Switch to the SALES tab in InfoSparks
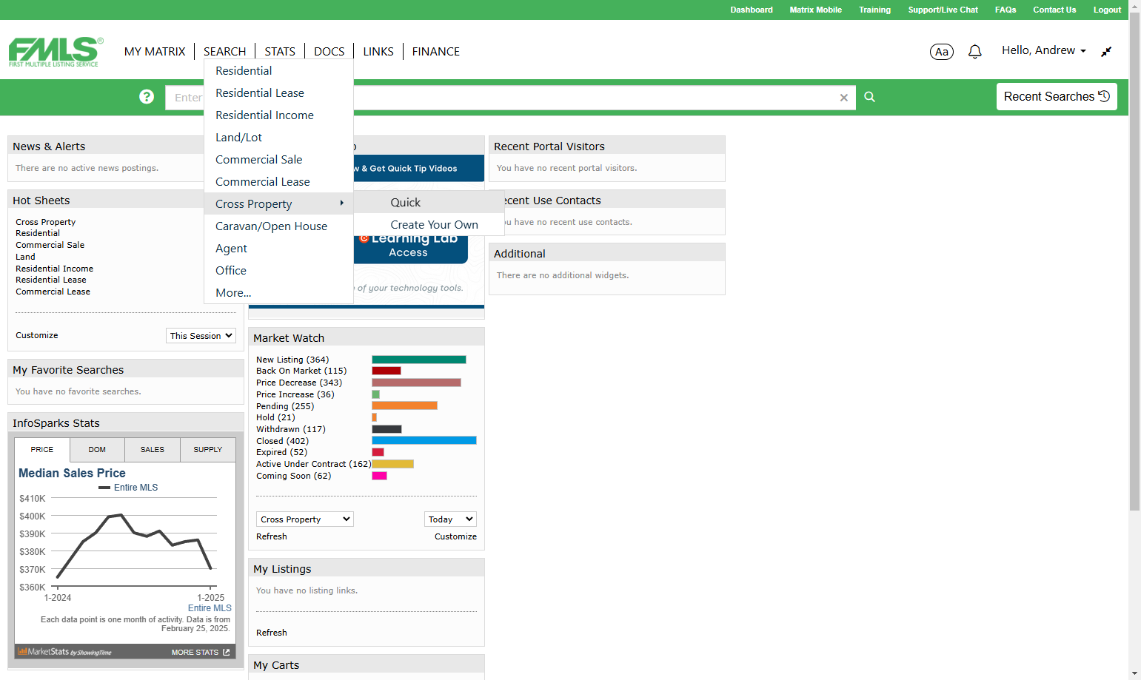Screen dimensions: 1141x680 pyautogui.click(x=153, y=450)
